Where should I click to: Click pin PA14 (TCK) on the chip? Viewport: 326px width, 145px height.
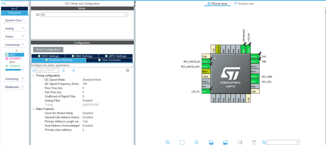point(255,57)
